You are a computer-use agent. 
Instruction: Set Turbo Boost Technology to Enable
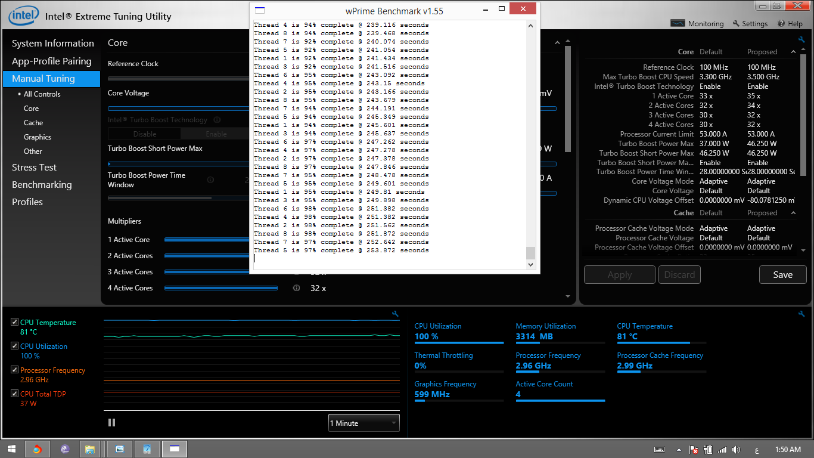[216, 134]
